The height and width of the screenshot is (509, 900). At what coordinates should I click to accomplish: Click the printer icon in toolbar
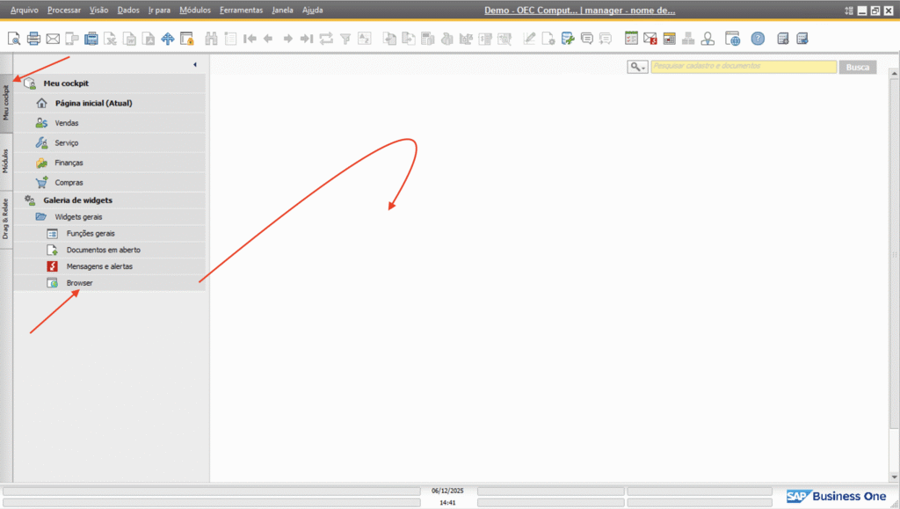33,39
